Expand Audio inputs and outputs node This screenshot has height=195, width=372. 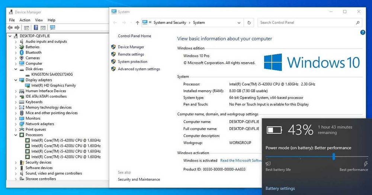16,42
